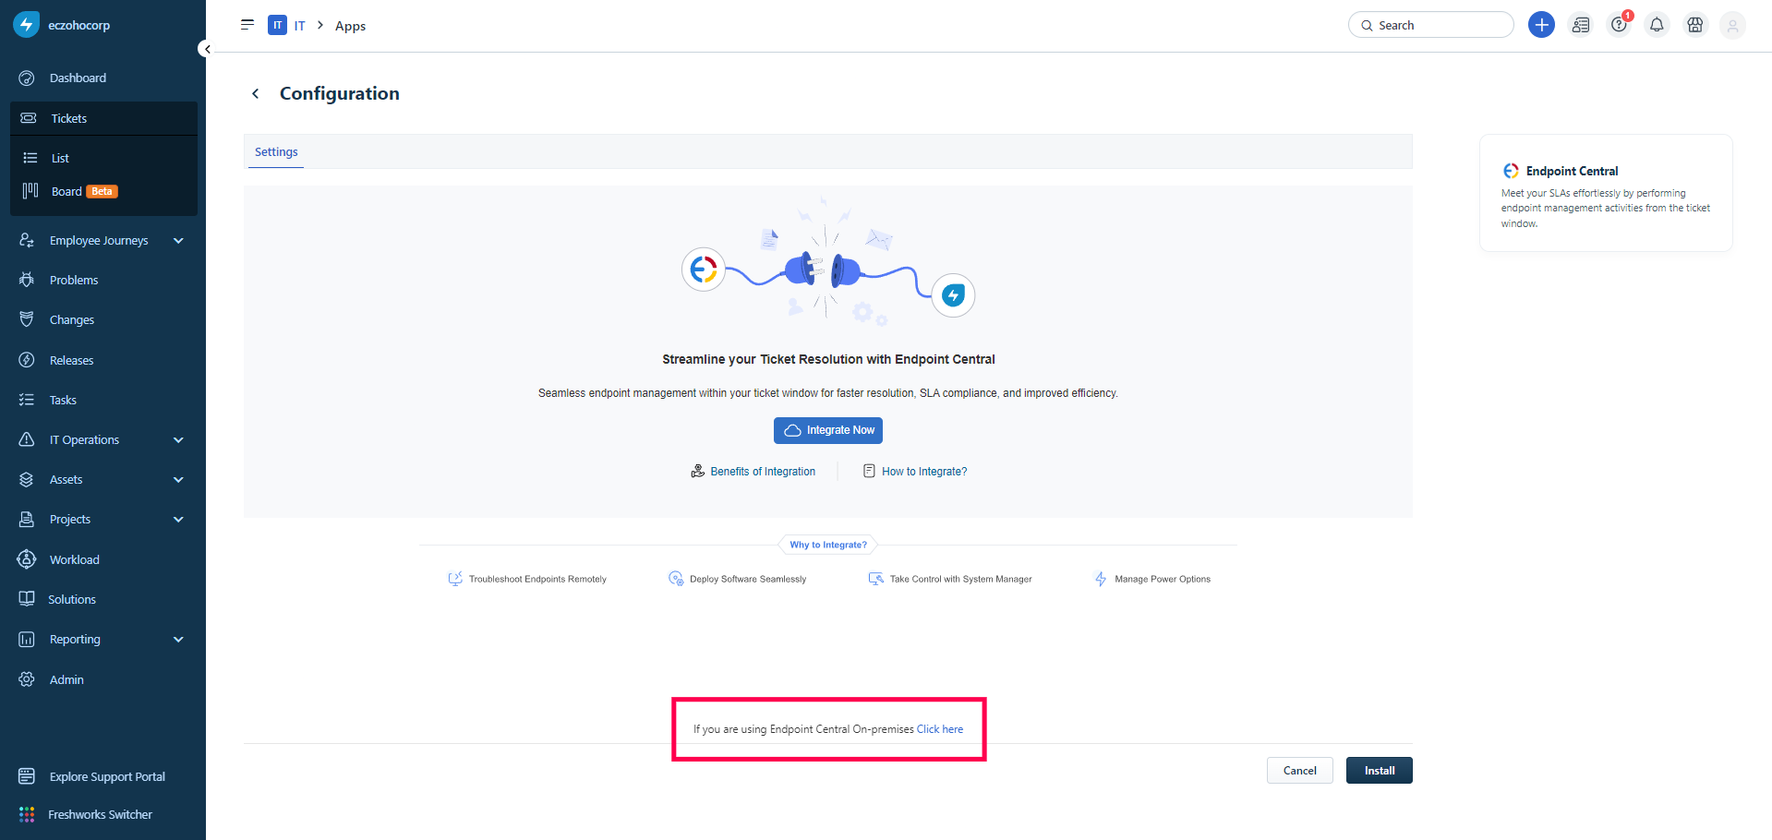
Task: Click the Explore Support Portal icon
Action: point(27,776)
